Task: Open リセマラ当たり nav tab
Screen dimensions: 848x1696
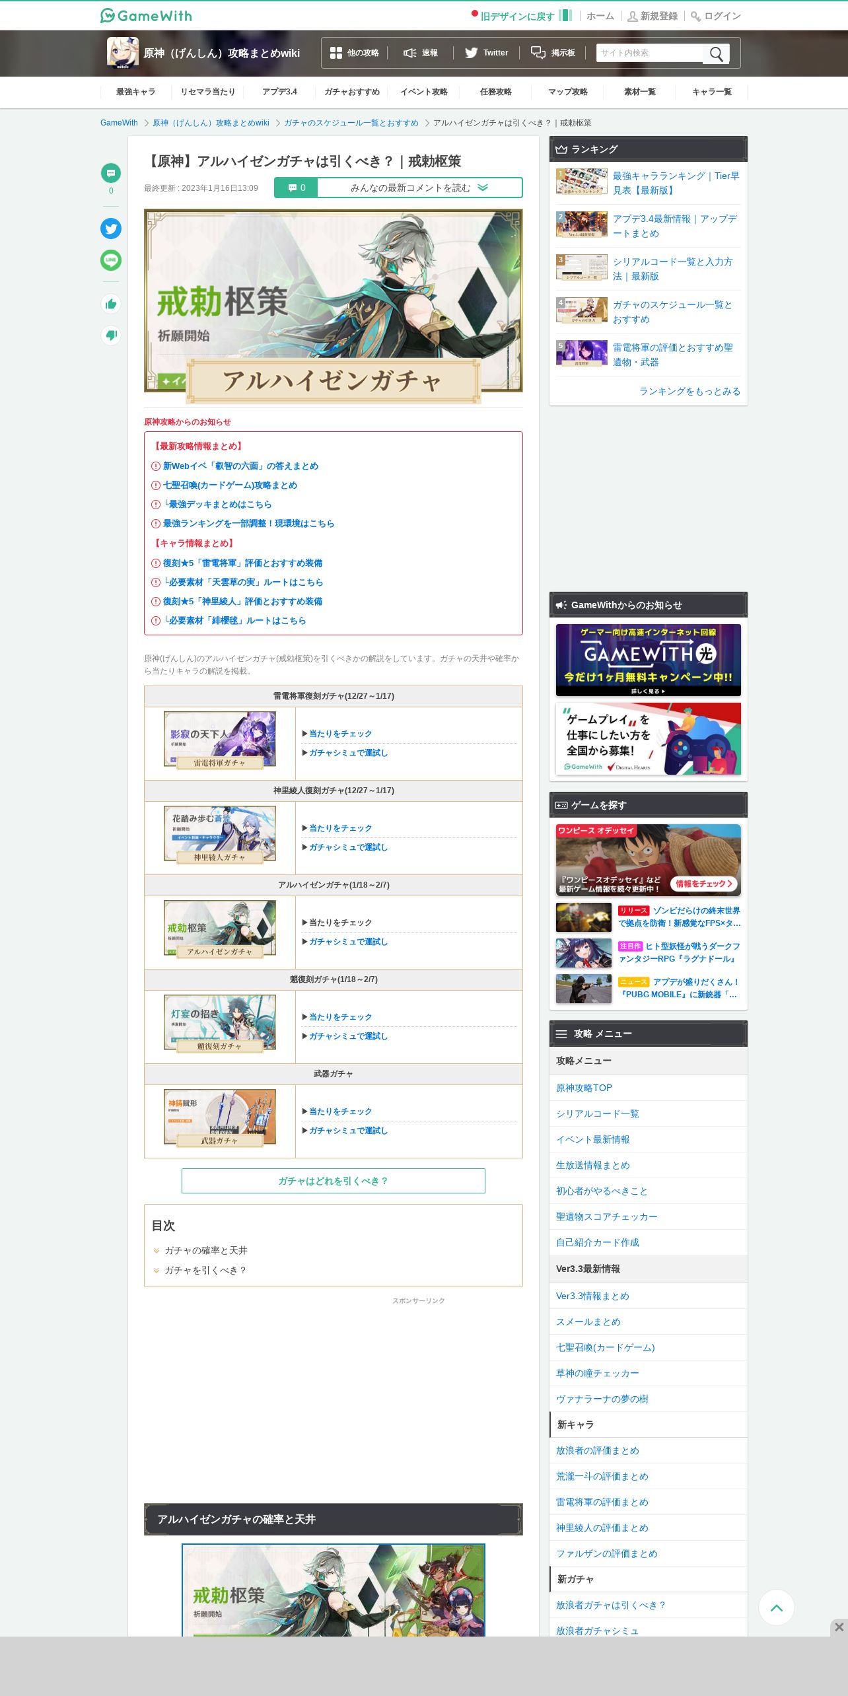Action: pyautogui.click(x=208, y=92)
